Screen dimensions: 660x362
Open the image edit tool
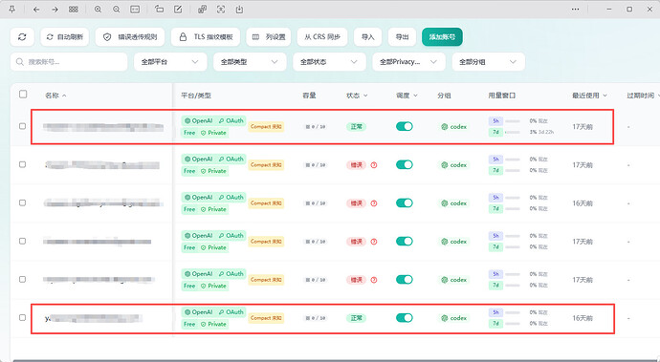click(178, 10)
